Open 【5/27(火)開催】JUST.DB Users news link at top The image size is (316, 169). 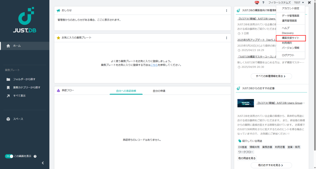(256, 19)
